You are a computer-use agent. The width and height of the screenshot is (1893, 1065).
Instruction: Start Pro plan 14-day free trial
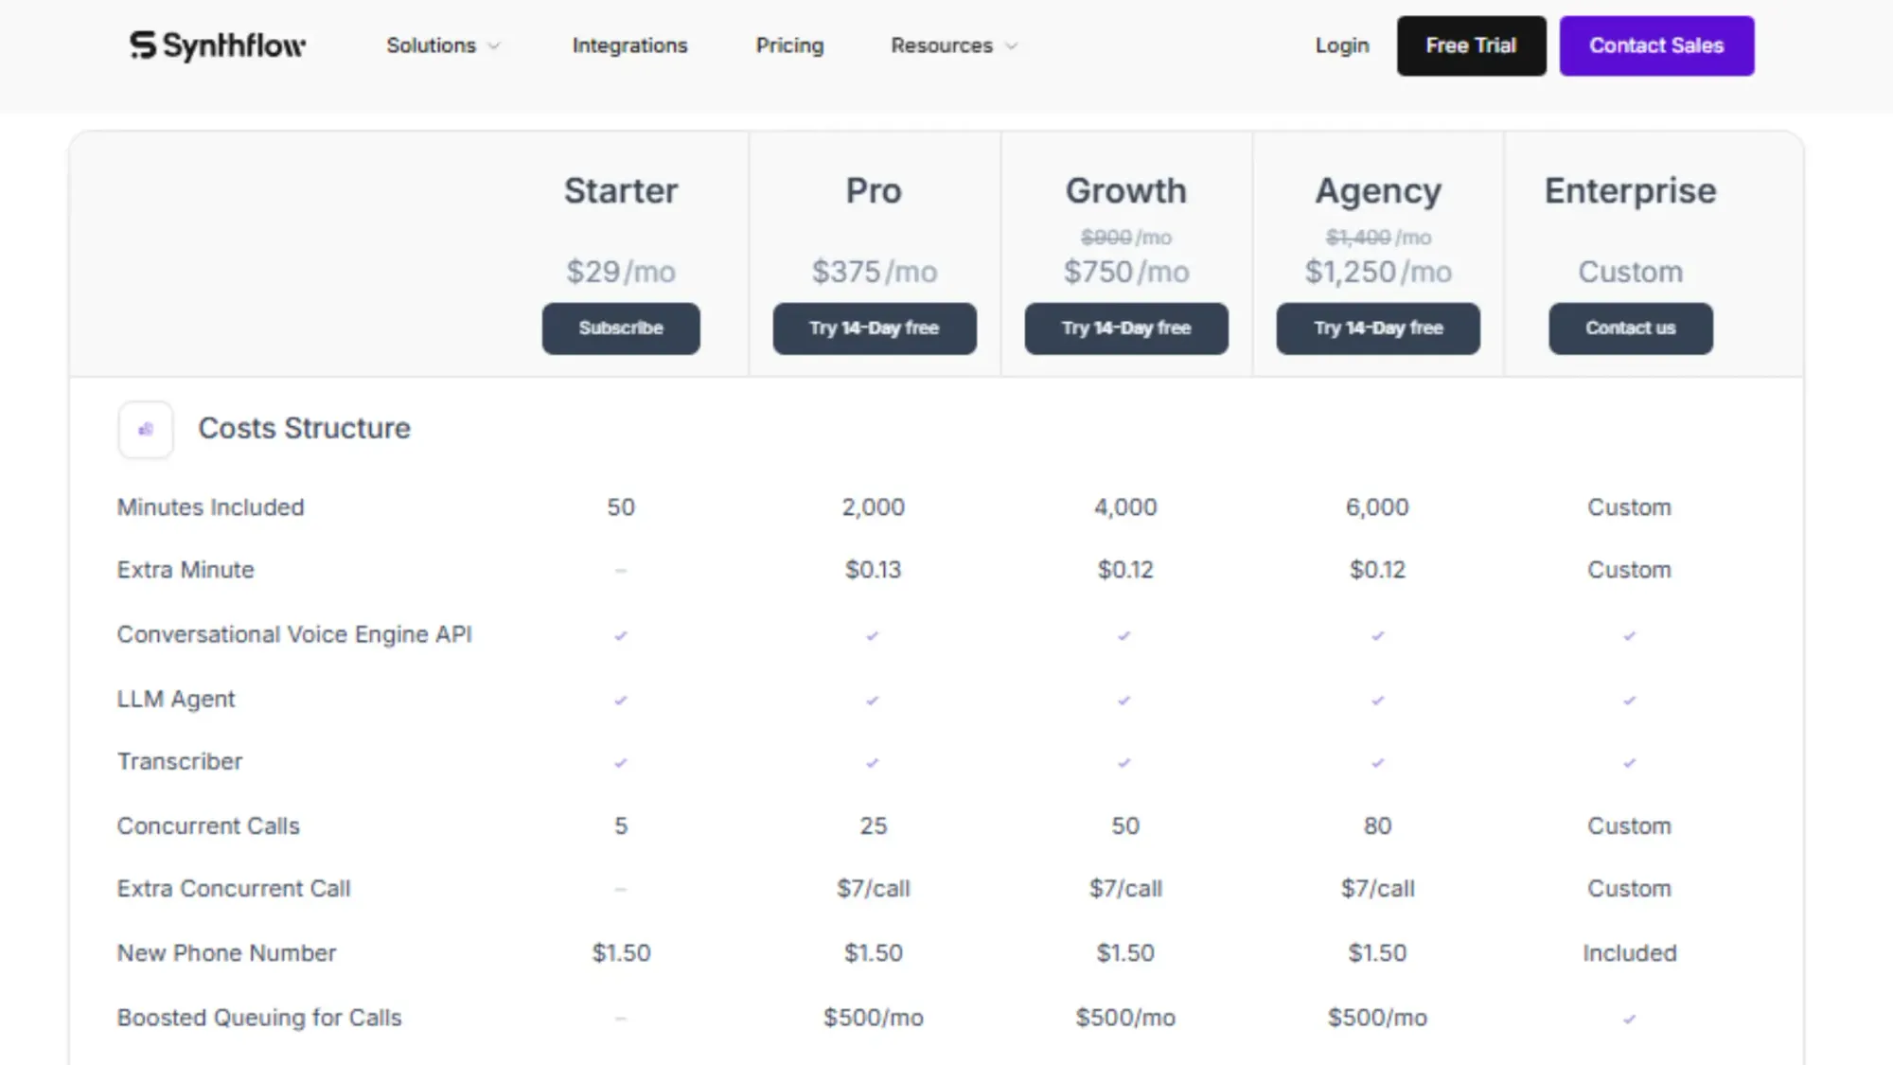[x=874, y=328]
